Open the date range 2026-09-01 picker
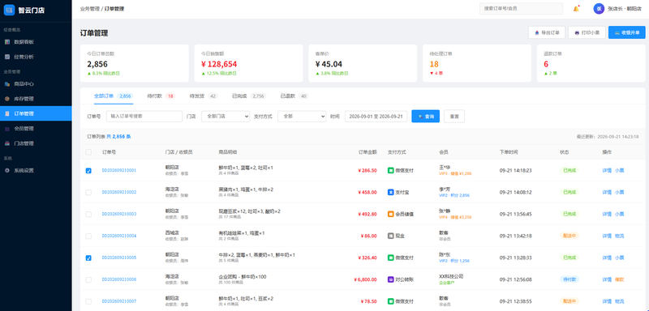Image resolution: width=649 pixels, height=311 pixels. [x=376, y=117]
